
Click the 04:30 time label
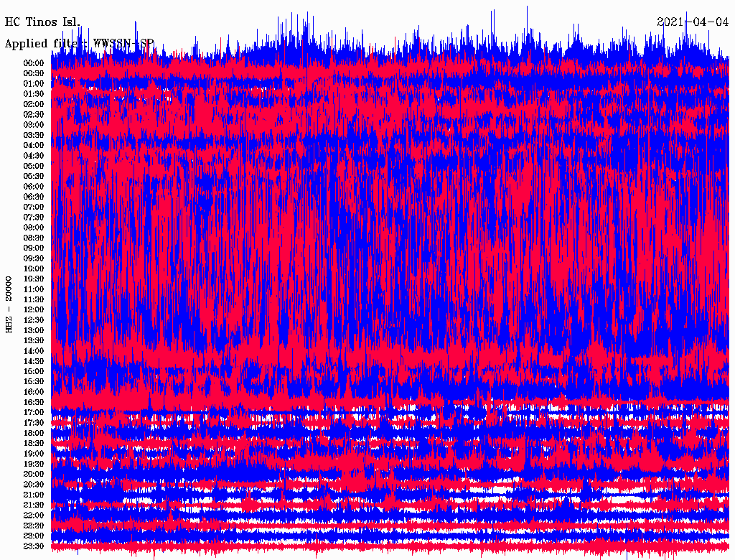pos(34,156)
